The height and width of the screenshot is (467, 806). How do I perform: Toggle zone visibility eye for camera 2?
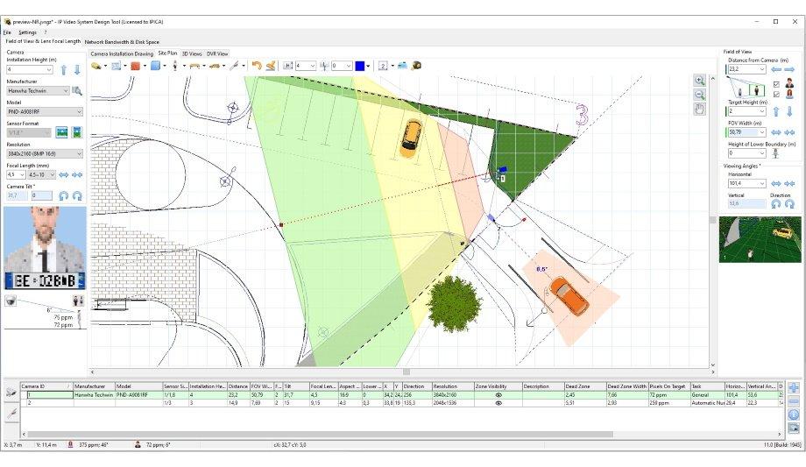tap(498, 403)
